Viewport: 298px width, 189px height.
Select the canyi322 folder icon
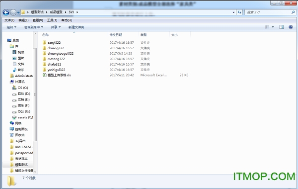pos(45,42)
